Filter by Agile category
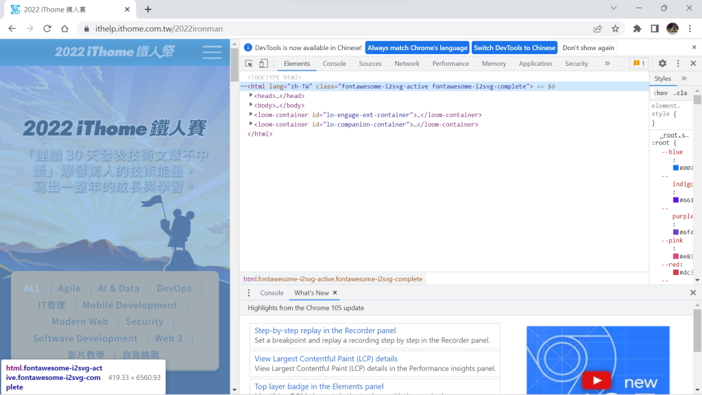The width and height of the screenshot is (702, 395). coord(69,289)
